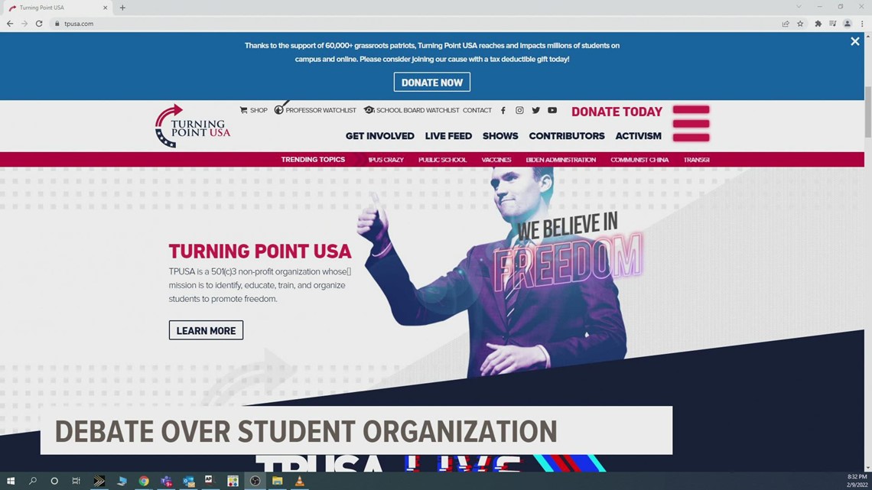Open the red hamburger menu

[x=691, y=123]
